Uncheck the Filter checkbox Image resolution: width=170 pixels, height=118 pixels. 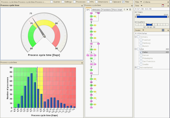tap(123, 2)
